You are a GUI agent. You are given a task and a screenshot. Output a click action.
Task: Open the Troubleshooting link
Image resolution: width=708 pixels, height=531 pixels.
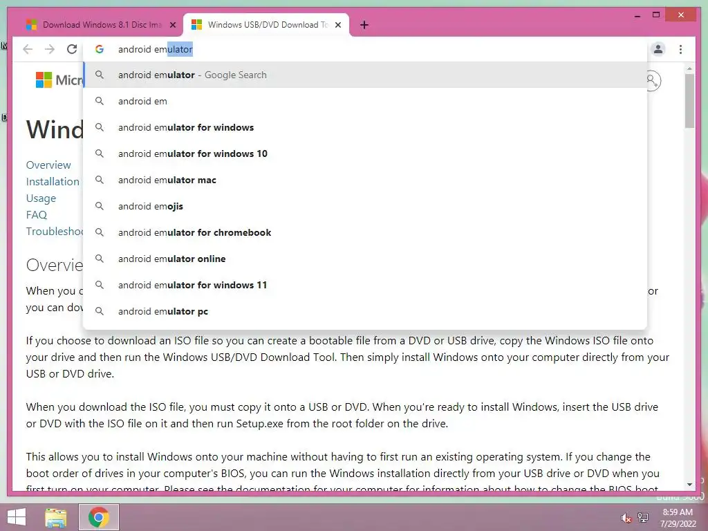pos(55,231)
